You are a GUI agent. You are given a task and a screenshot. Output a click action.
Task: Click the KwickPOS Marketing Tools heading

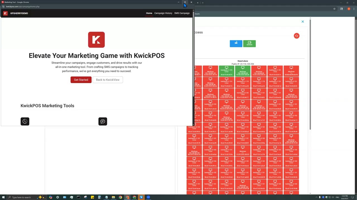[47, 106]
